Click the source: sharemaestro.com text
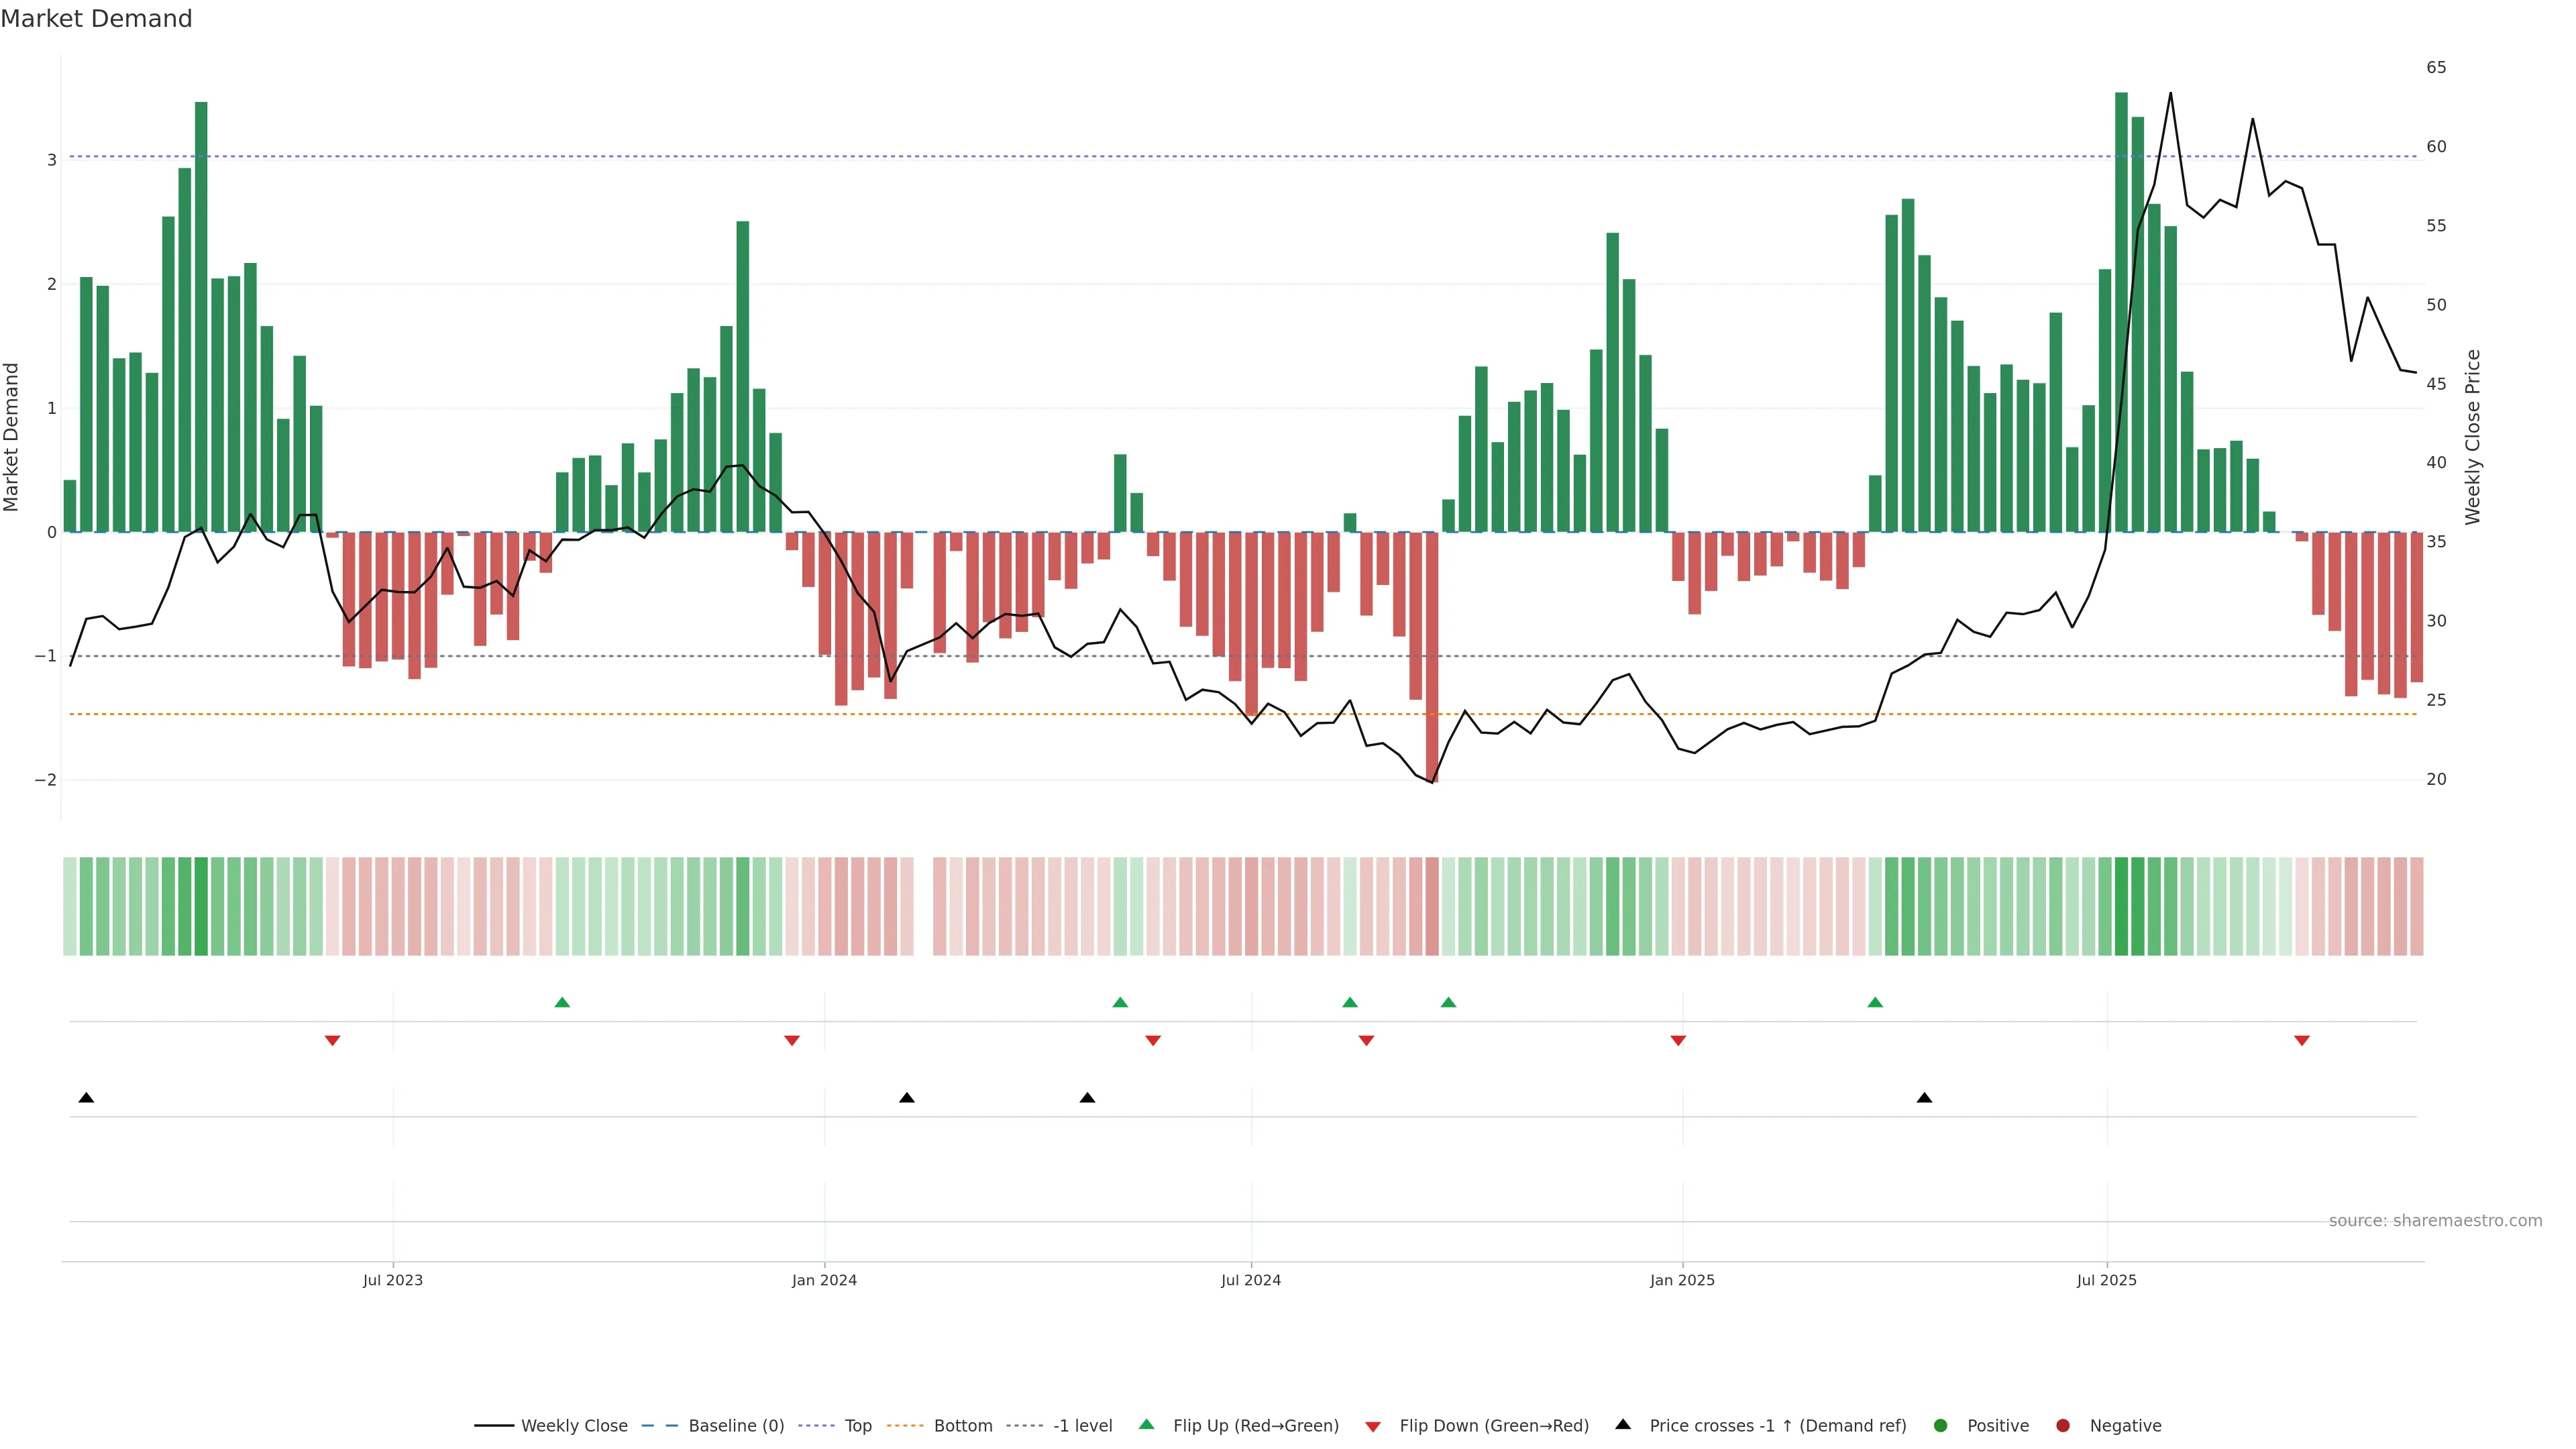 [x=2435, y=1221]
